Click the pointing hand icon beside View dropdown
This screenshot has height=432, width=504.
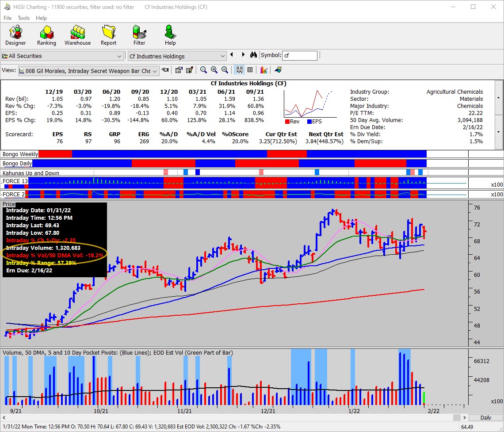pyautogui.click(x=165, y=70)
